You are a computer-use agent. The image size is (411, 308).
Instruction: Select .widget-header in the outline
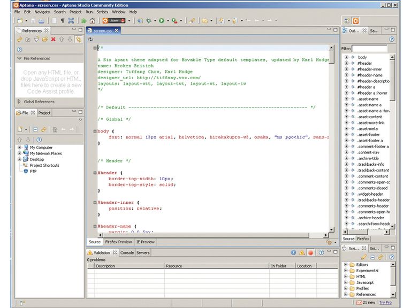pos(370,194)
